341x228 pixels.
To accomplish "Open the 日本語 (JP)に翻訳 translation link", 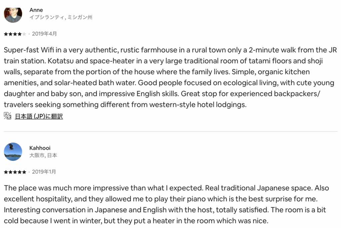I will point(39,116).
